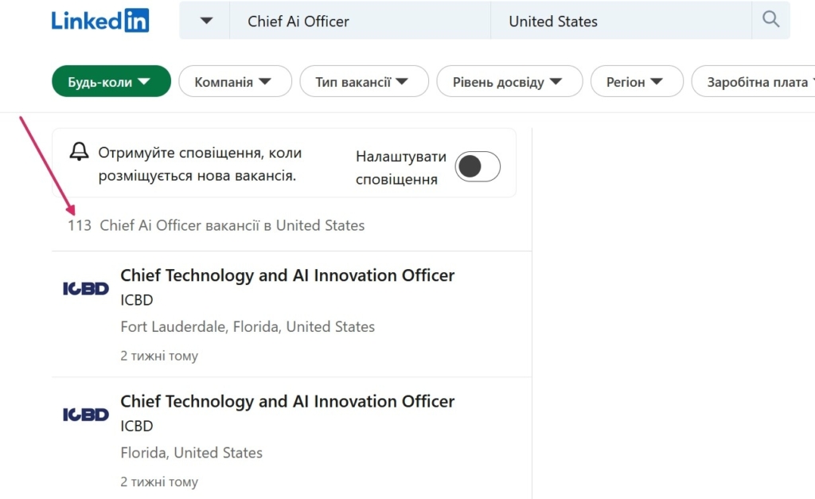Click the United States location field
This screenshot has width=815, height=499.
tap(621, 21)
